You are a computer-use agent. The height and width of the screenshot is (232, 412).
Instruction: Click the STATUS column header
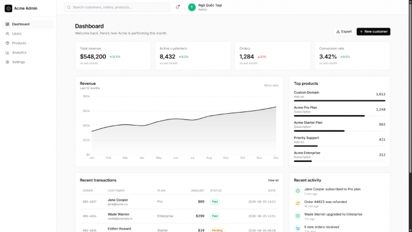[x=216, y=190]
